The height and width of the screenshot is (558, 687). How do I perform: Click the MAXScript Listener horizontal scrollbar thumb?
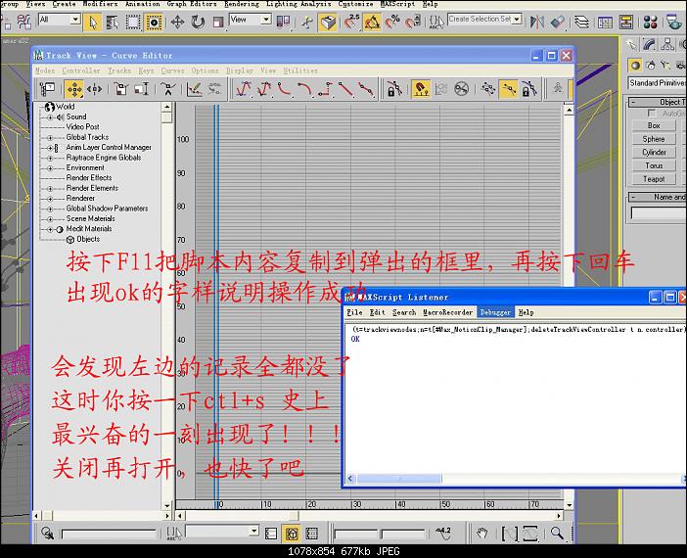click(x=399, y=479)
